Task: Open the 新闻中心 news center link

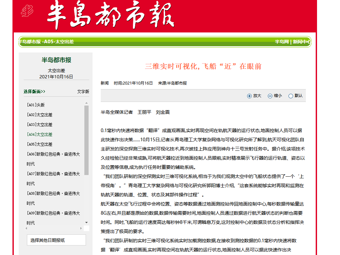Action: [x=301, y=42]
